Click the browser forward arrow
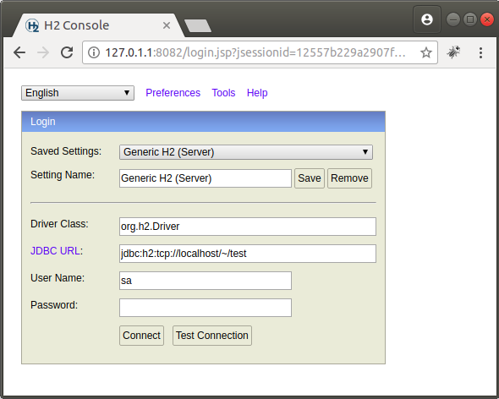Screen dimensions: 499x399 [x=43, y=52]
